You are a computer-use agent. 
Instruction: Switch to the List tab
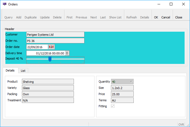coord(23,70)
